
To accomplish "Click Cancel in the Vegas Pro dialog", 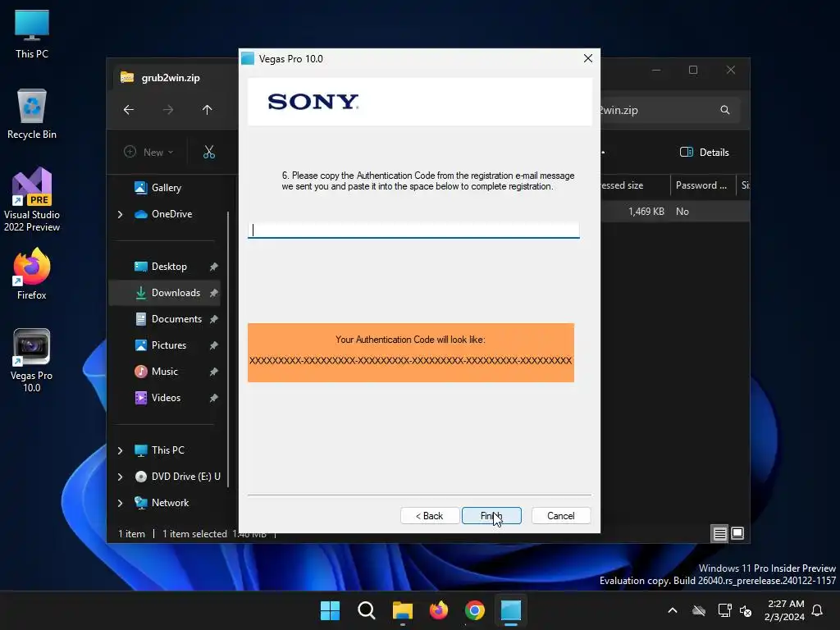I will pos(561,516).
